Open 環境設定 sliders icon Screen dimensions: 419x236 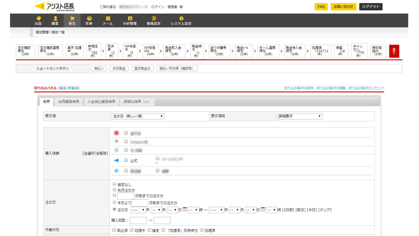pyautogui.click(x=154, y=18)
